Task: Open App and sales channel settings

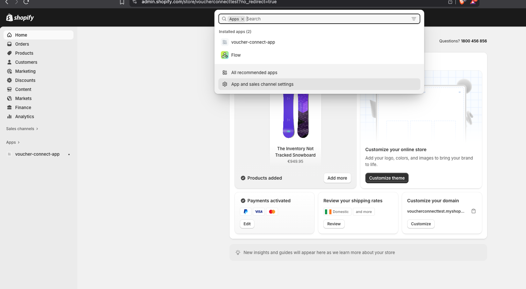Action: (262, 84)
